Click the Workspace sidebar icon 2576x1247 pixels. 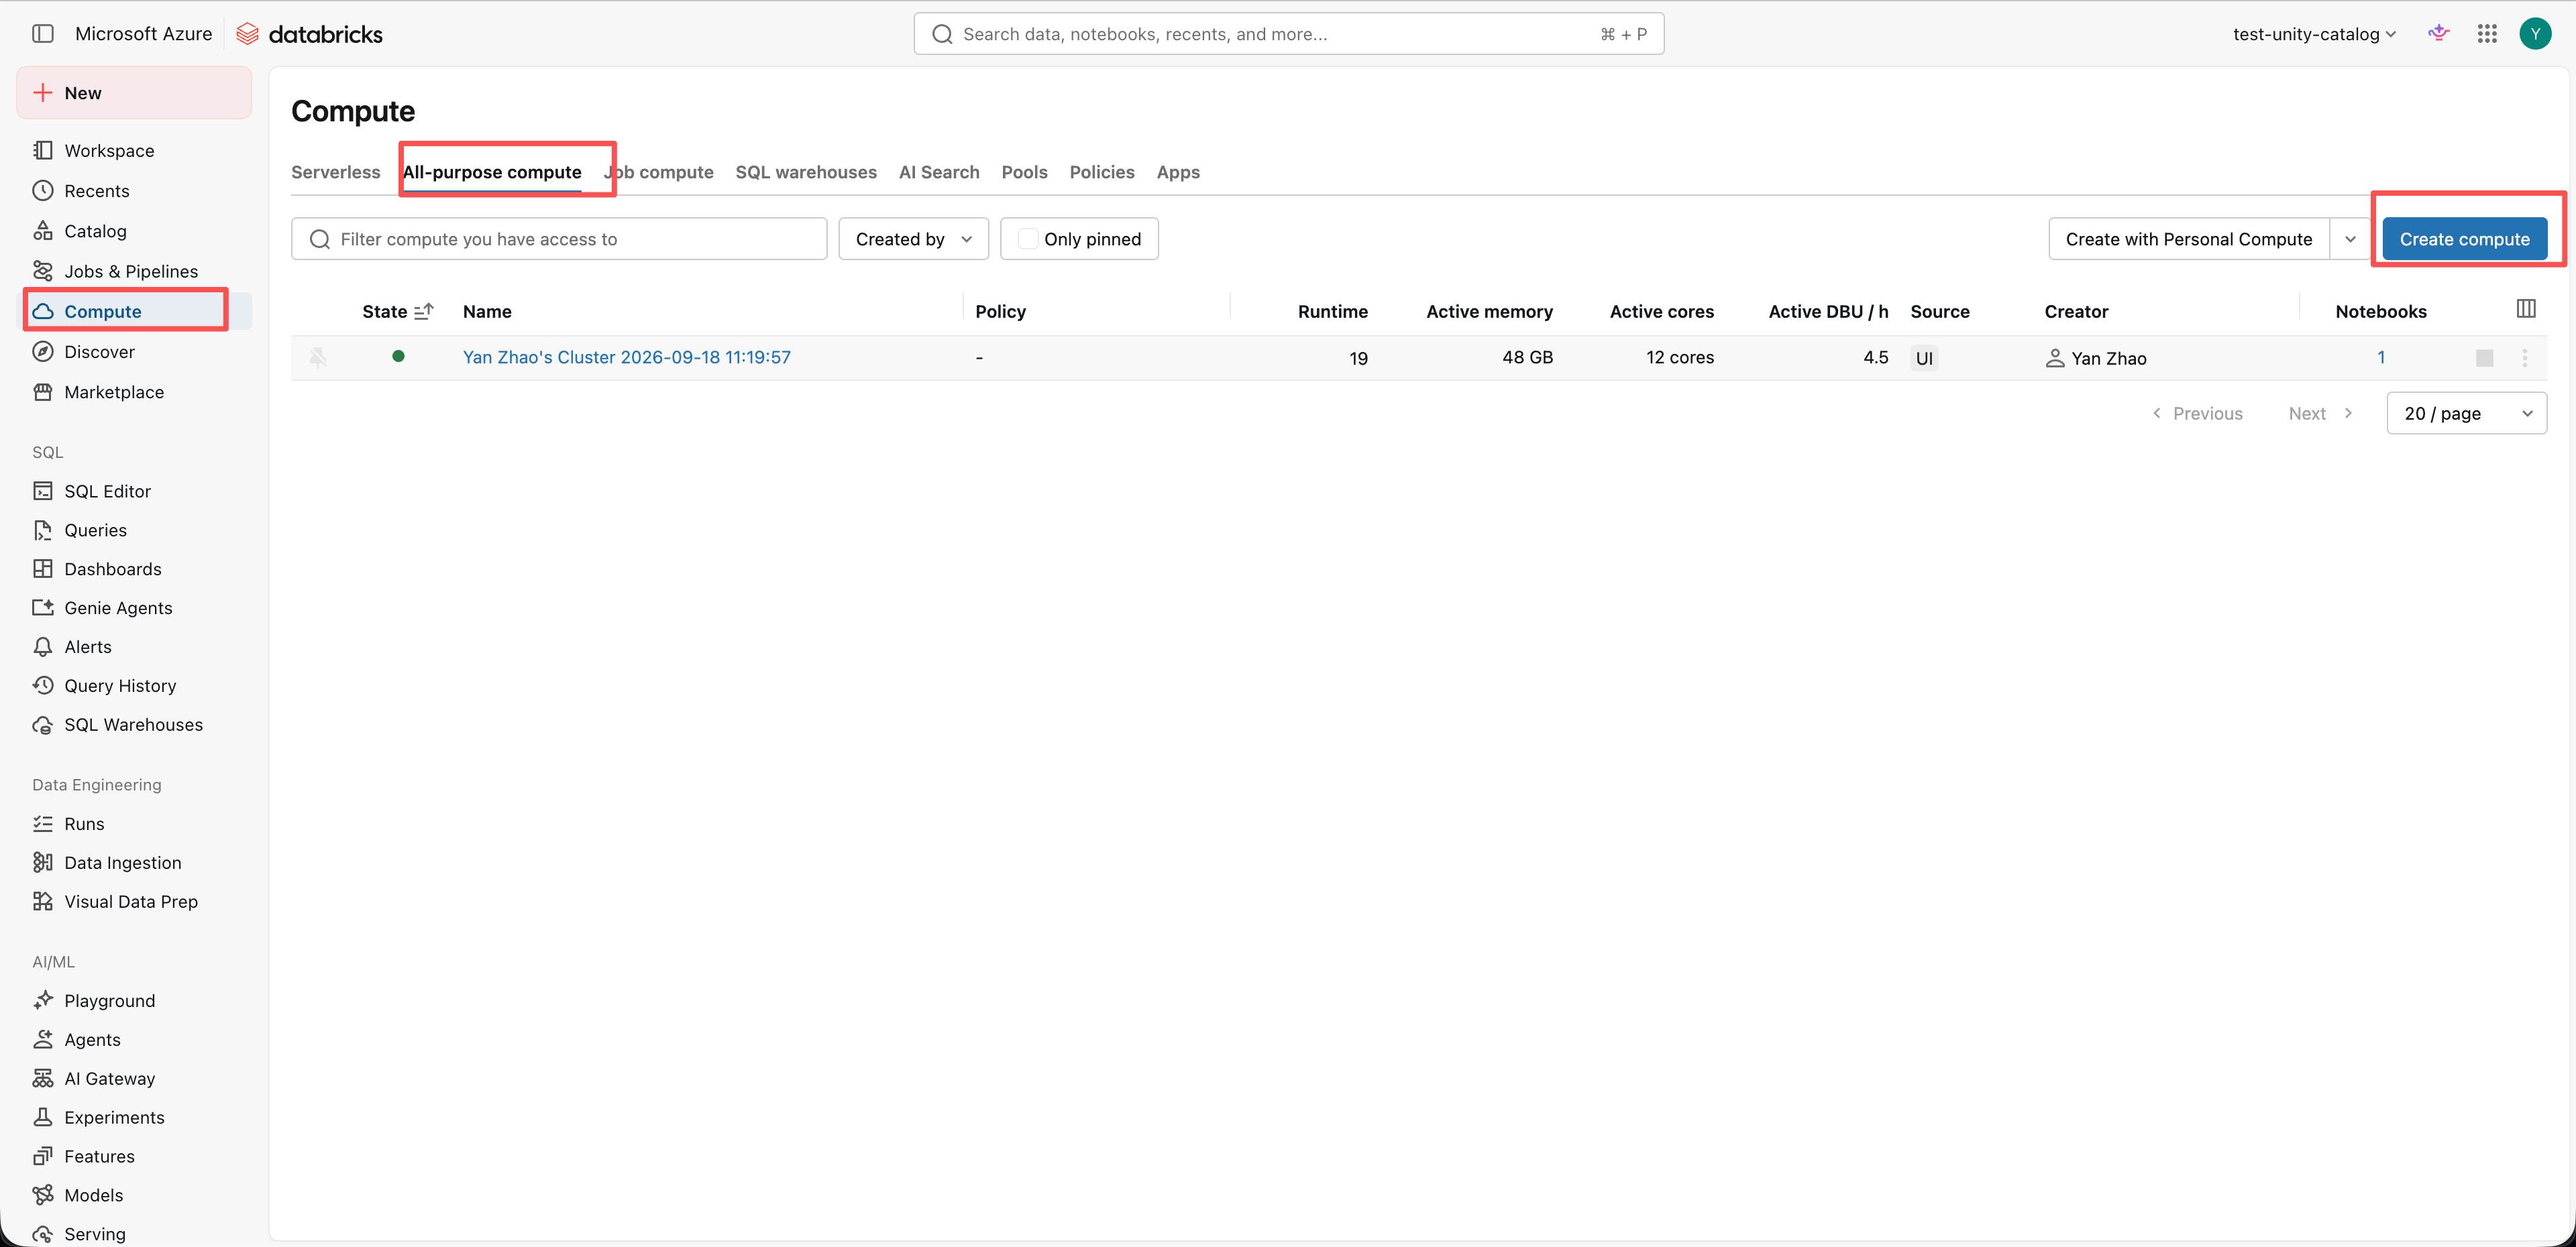tap(43, 150)
